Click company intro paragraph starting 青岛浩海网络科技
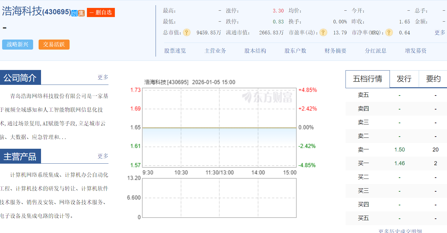This screenshot has height=233, width=447. tap(54, 117)
